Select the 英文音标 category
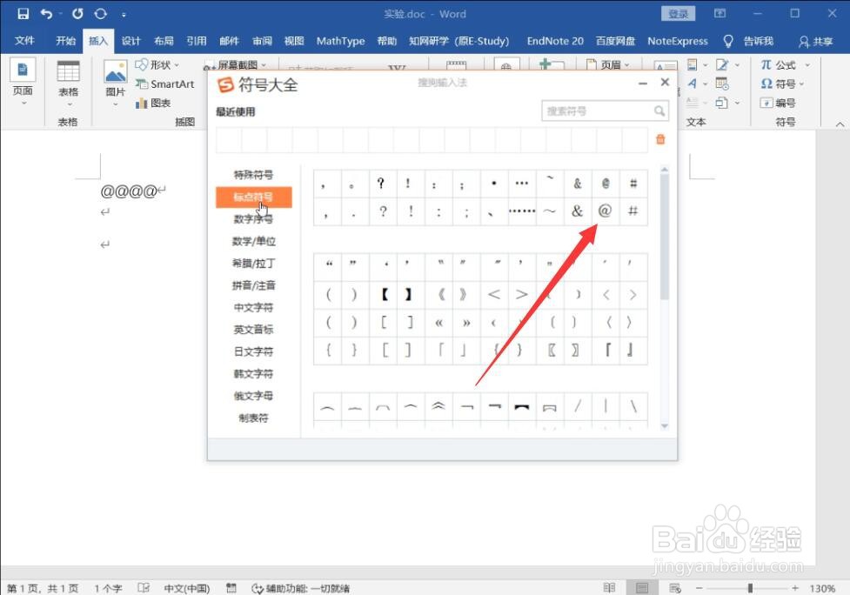The image size is (850, 595). tap(253, 330)
